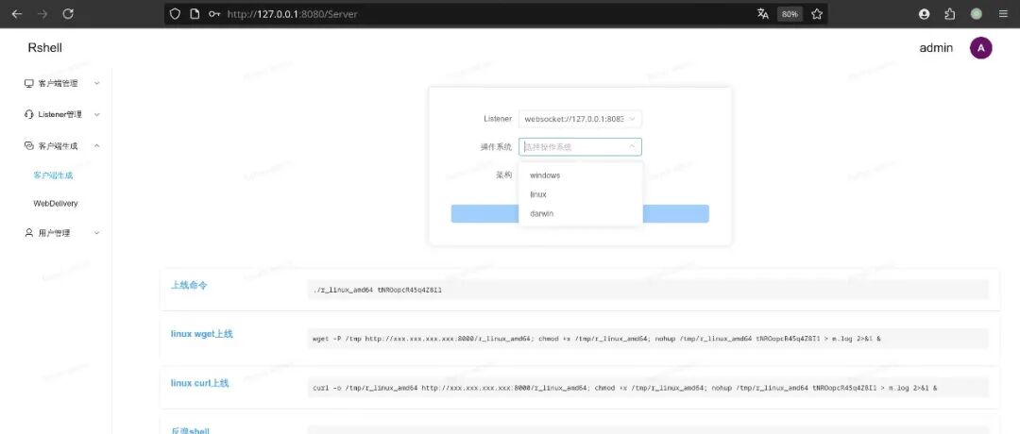
Task: Open the translate page icon
Action: 762,13
